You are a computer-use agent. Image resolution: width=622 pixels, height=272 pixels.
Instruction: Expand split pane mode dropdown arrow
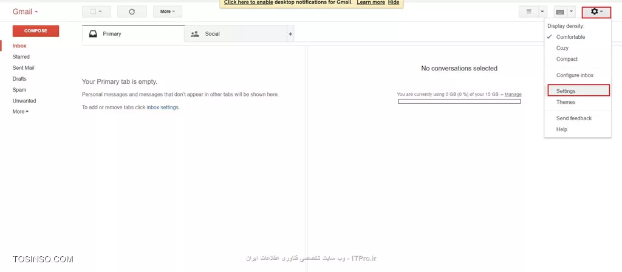542,12
